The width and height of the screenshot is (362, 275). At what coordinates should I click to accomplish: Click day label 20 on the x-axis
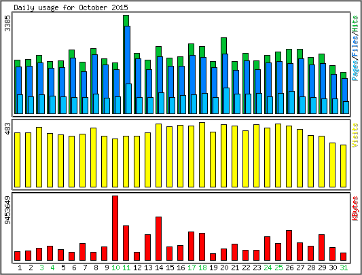[x=224, y=268]
